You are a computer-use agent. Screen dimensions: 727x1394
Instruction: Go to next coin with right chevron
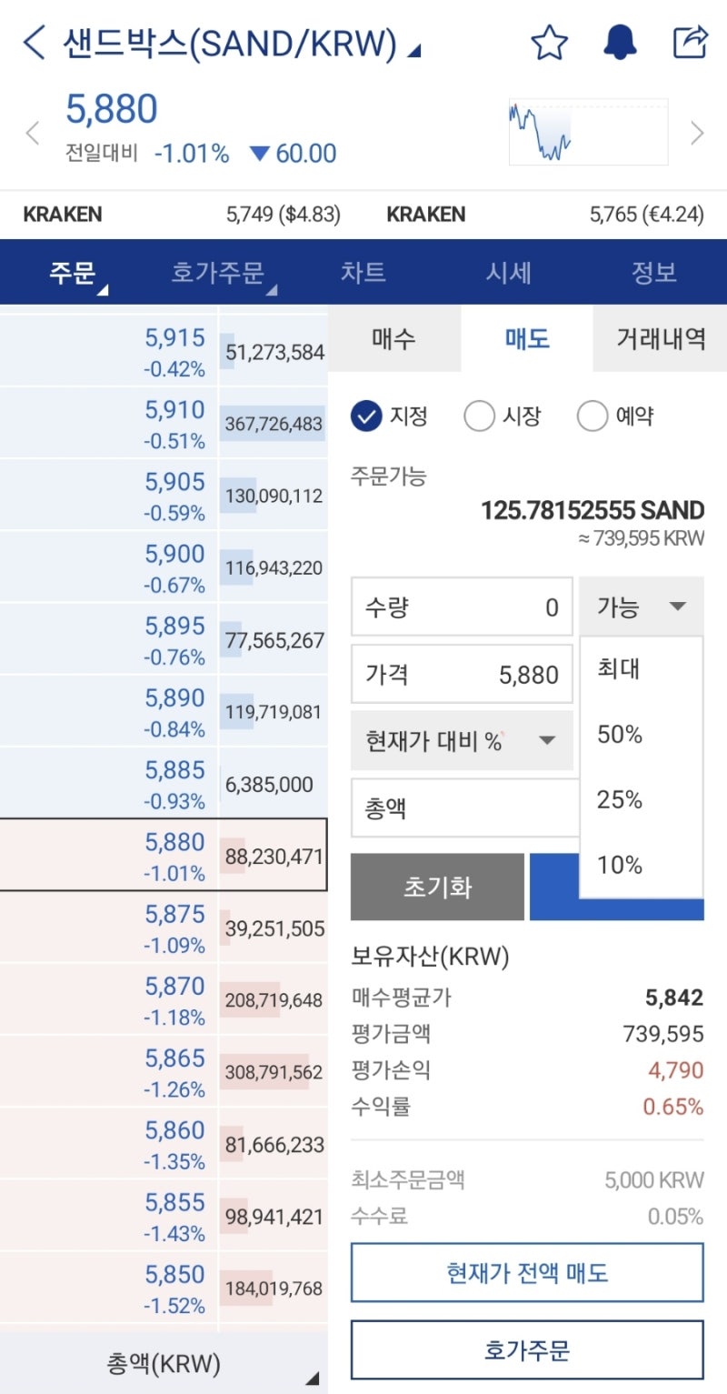[697, 134]
